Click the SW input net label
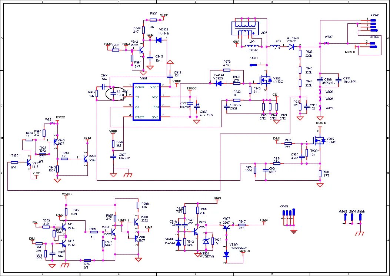 point(35,222)
